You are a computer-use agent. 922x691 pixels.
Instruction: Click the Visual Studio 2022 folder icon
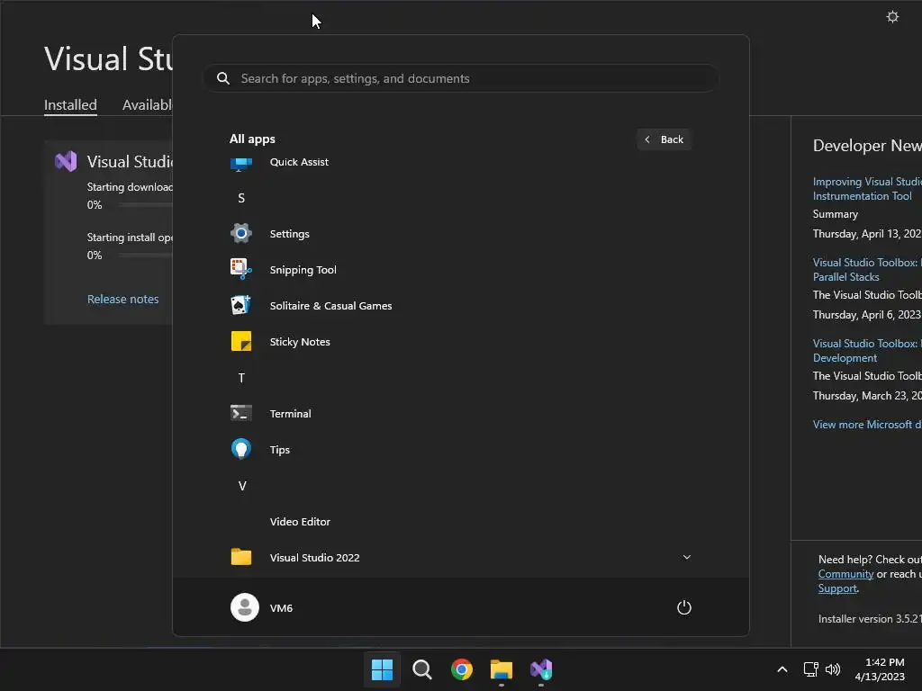click(241, 557)
